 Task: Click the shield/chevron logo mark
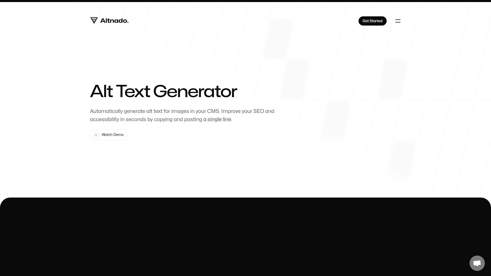(94, 20)
